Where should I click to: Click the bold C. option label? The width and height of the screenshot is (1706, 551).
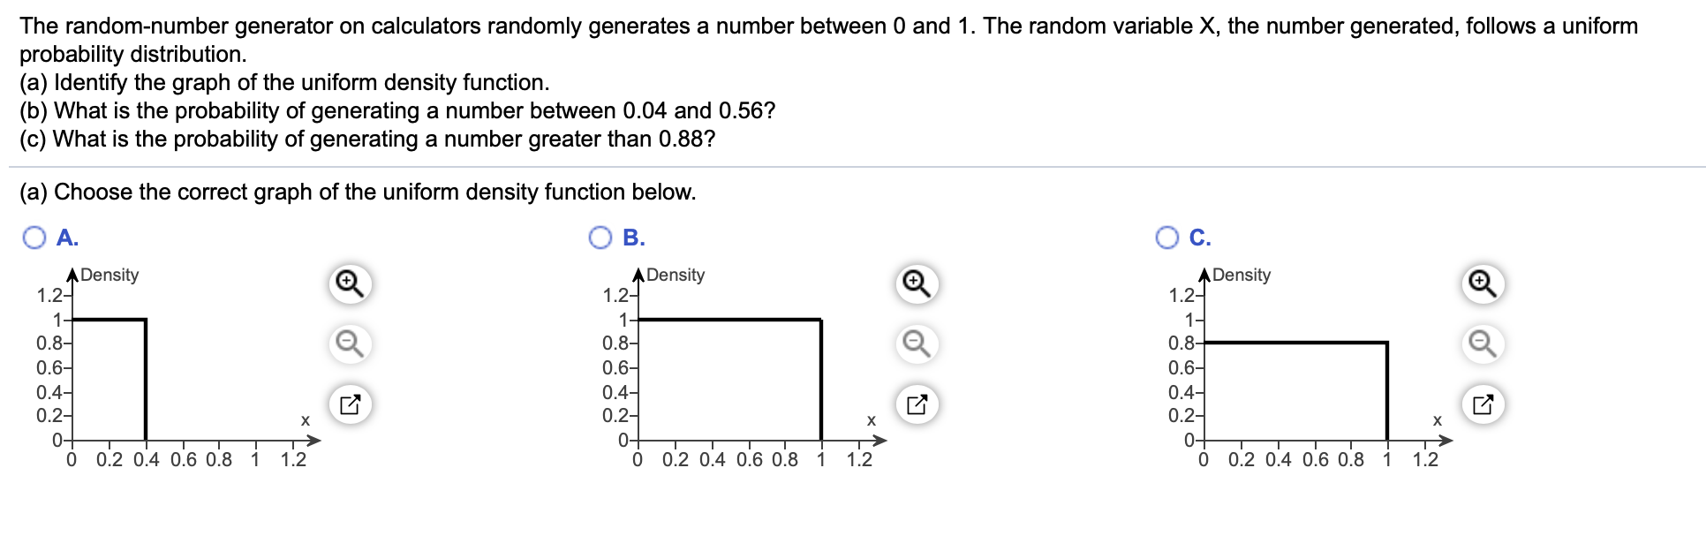pos(1200,238)
